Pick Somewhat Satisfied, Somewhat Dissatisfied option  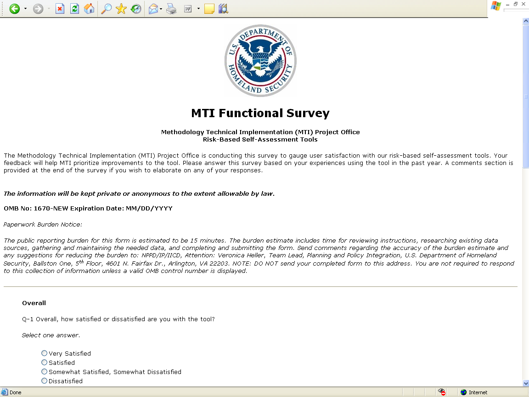point(45,372)
